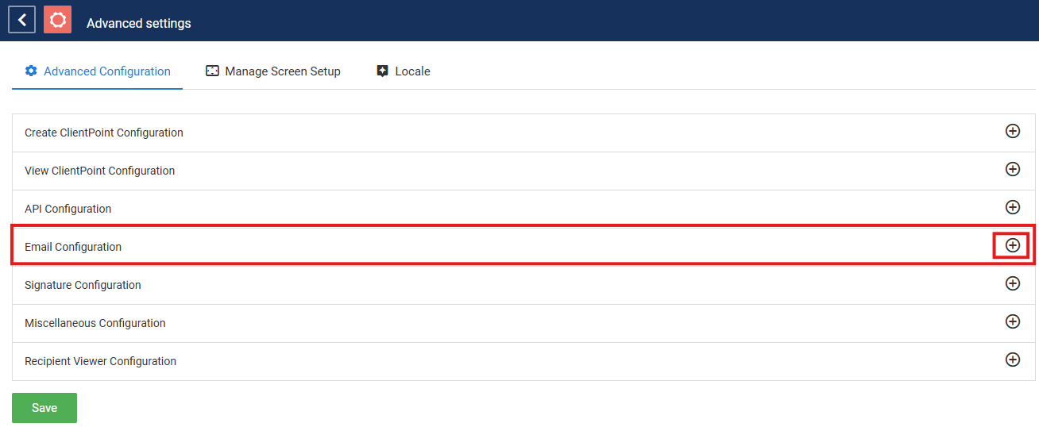Click the orange settings gear logo
This screenshot has height=427, width=1039.
coord(58,20)
